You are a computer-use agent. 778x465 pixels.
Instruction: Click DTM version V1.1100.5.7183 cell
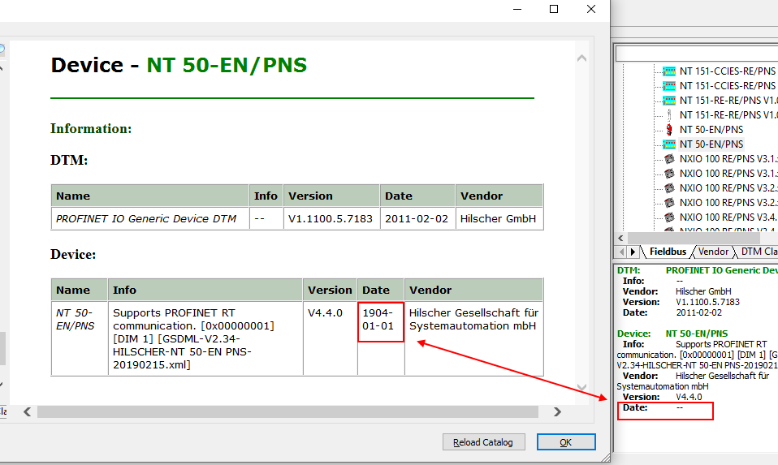click(x=331, y=218)
